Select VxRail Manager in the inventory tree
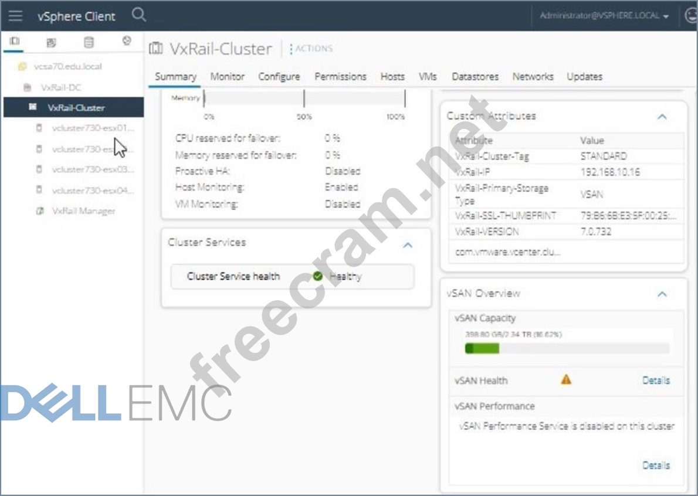 [83, 211]
